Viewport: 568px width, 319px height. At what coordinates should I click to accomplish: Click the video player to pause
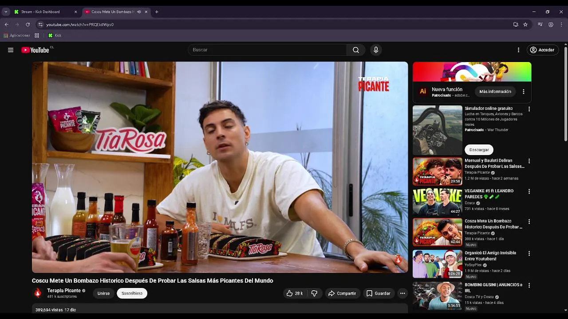point(220,167)
